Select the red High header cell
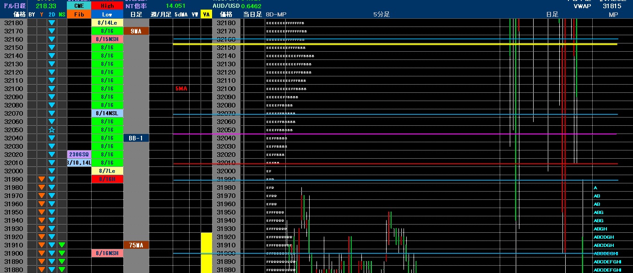Screen dimensions: 633x273 [x=107, y=6]
